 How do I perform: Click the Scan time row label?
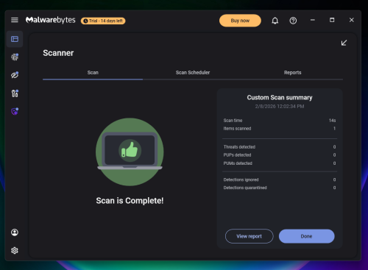click(x=233, y=121)
